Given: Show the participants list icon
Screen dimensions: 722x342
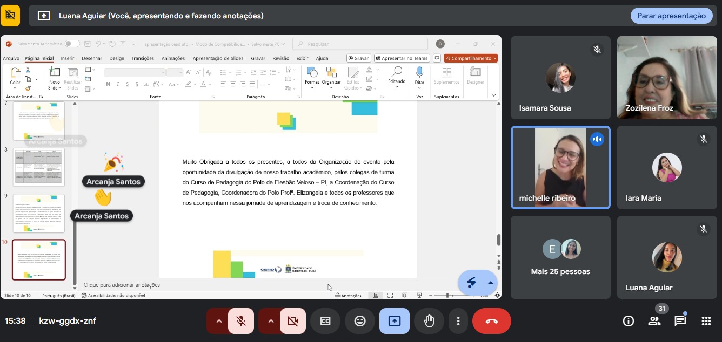Looking at the screenshot, I should coord(654,321).
